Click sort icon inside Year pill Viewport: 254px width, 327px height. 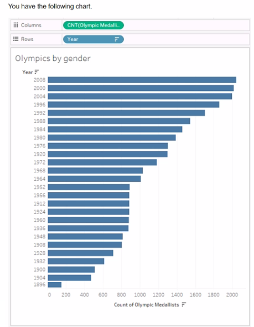coord(117,39)
